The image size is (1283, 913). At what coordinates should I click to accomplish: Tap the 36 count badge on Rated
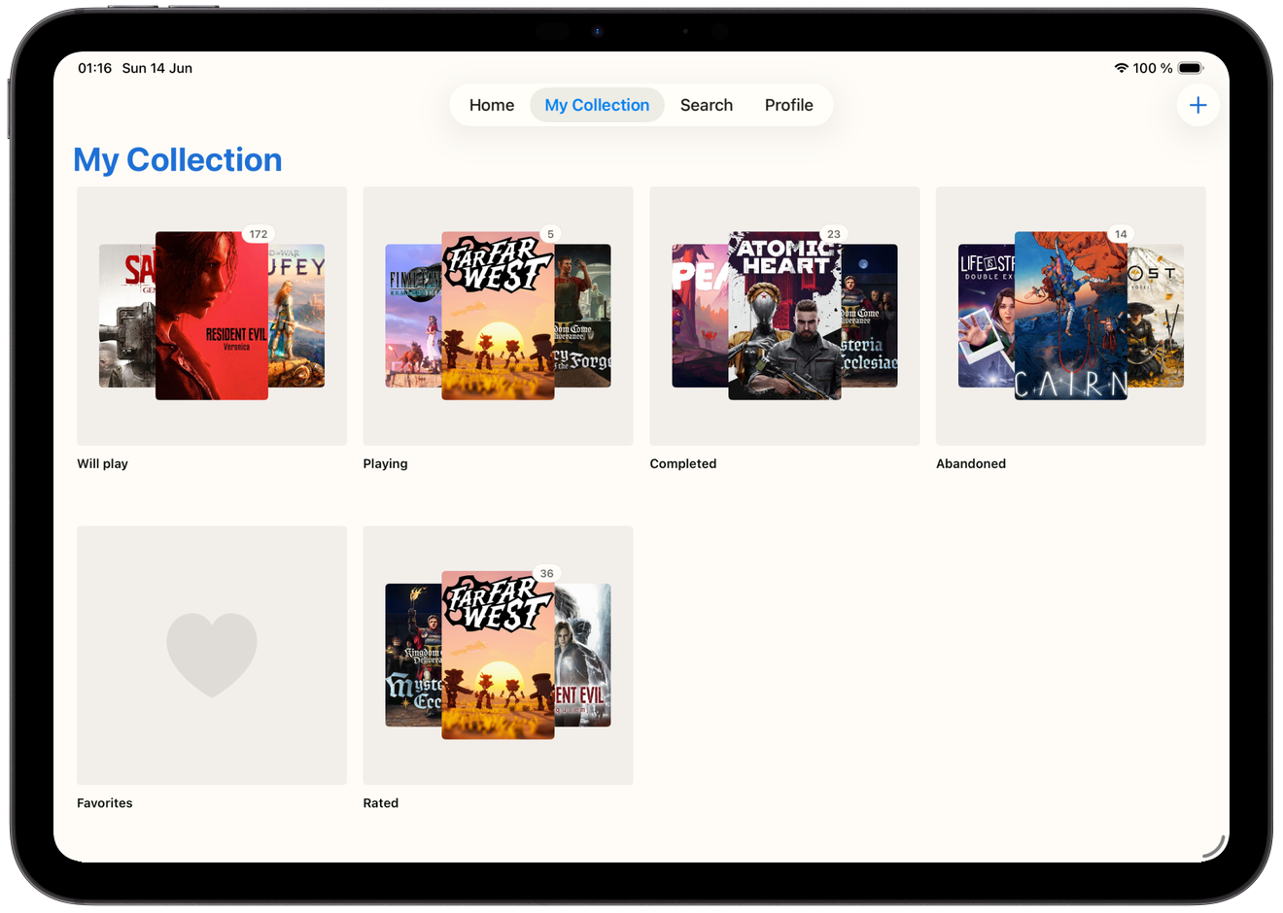[x=547, y=574]
